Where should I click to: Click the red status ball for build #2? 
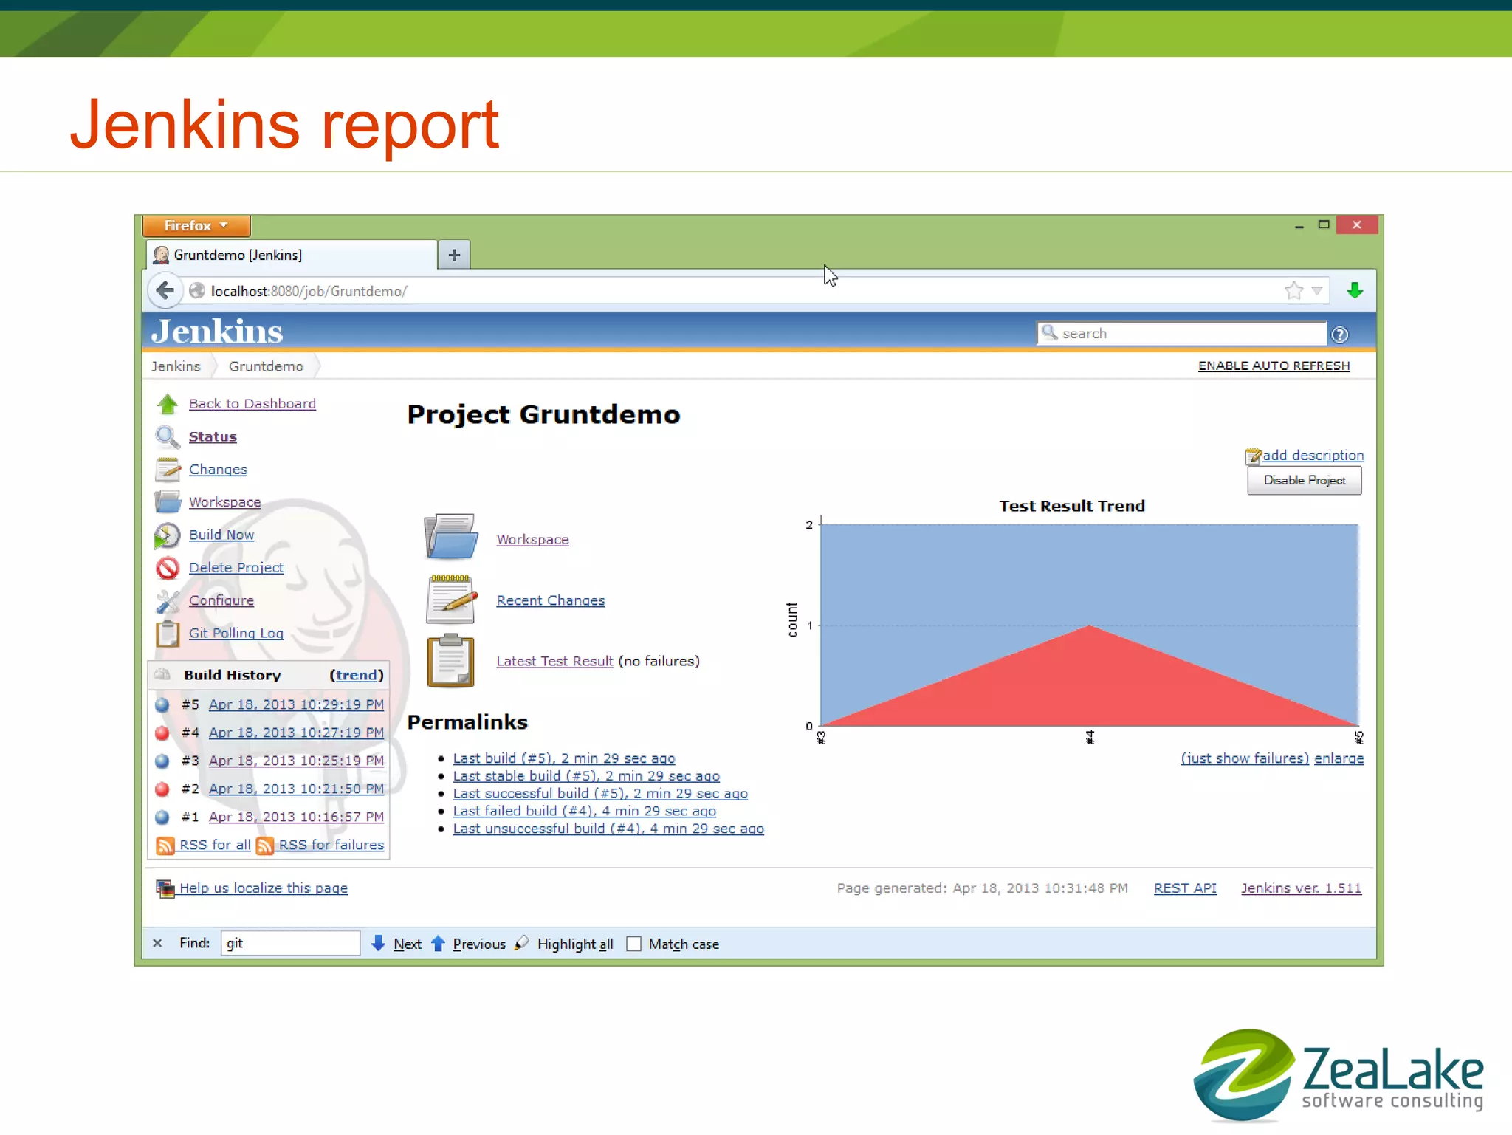tap(162, 789)
